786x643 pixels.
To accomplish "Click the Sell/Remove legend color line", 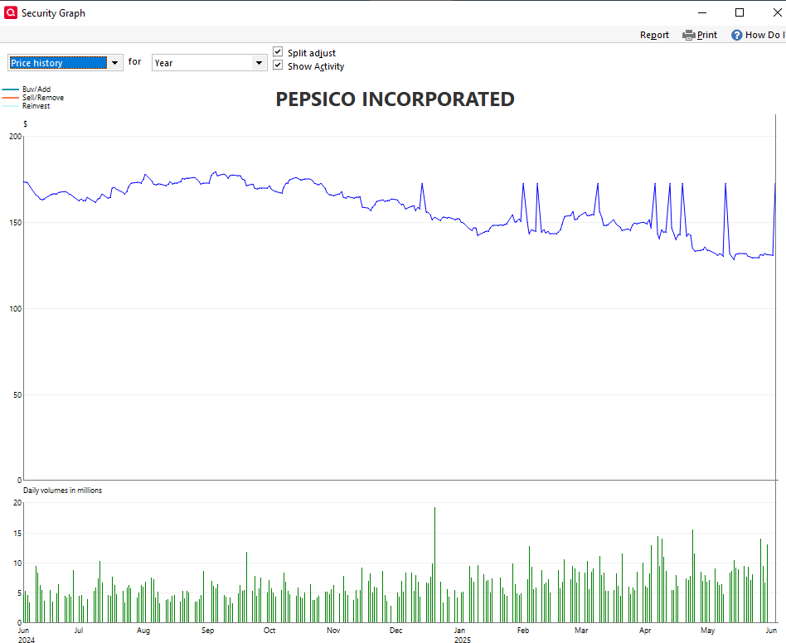I will [11, 98].
